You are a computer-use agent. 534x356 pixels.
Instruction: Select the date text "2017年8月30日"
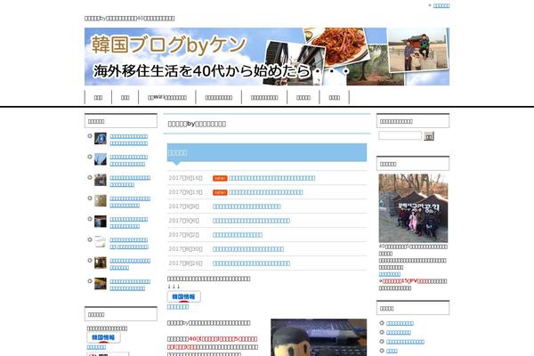coord(186,249)
